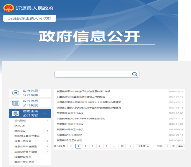The width and height of the screenshot is (191, 167).
Task: Click the page number jump input
Action: coord(167,146)
